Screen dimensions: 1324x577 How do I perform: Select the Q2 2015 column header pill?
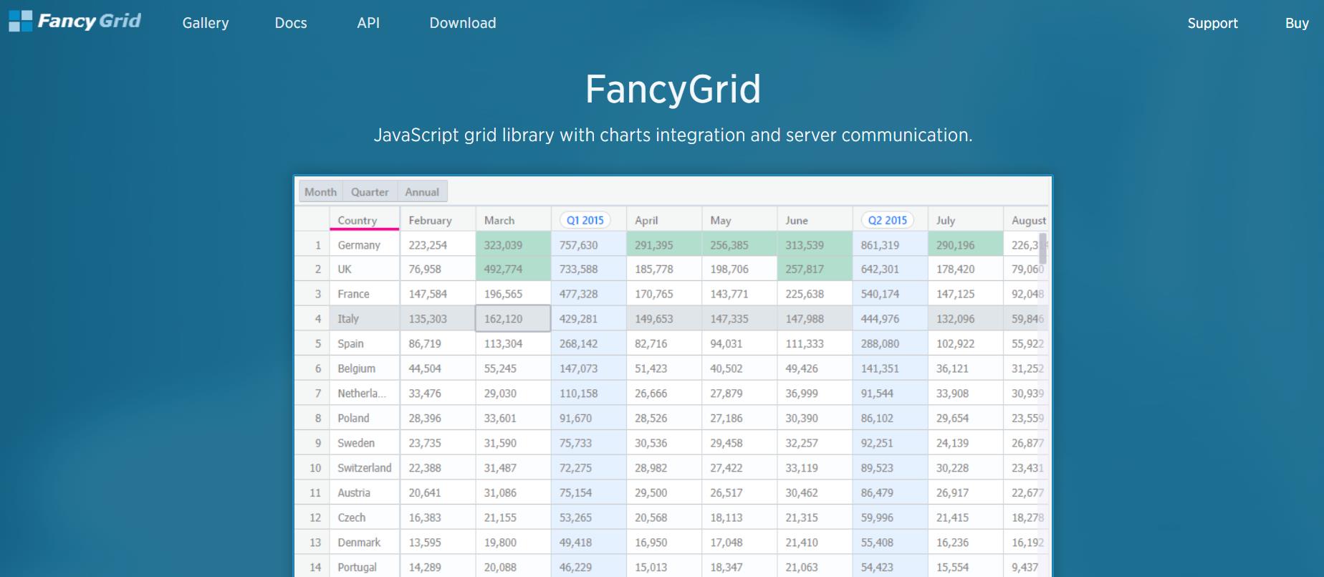coord(888,220)
